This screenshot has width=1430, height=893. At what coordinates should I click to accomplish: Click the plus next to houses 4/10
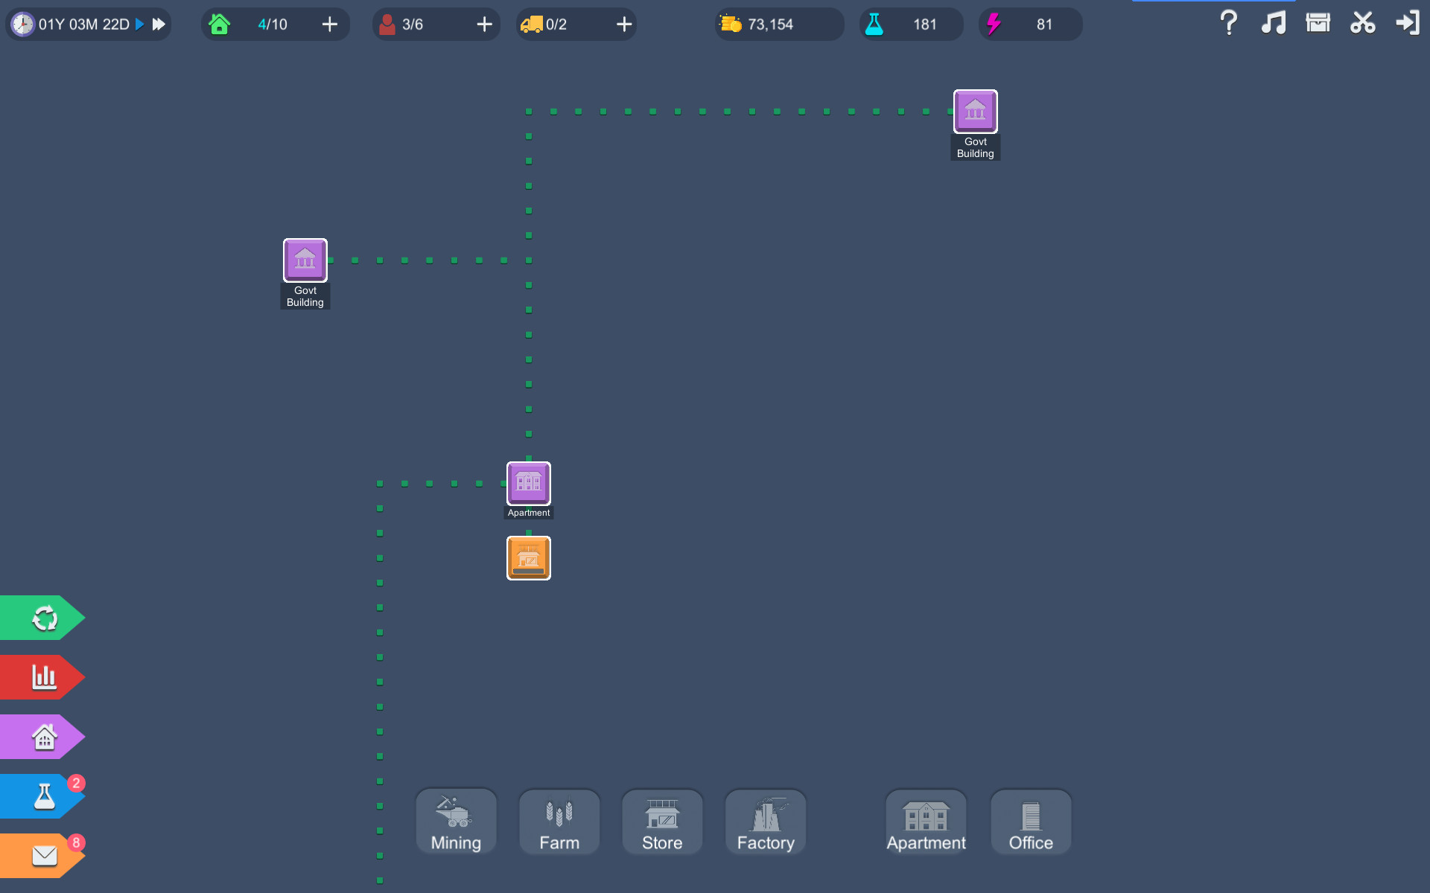[x=329, y=24]
